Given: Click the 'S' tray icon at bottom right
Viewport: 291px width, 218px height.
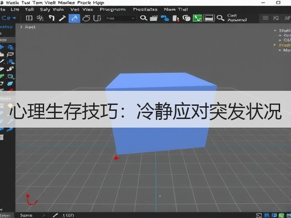Looking at the screenshot, I should coord(259,215).
